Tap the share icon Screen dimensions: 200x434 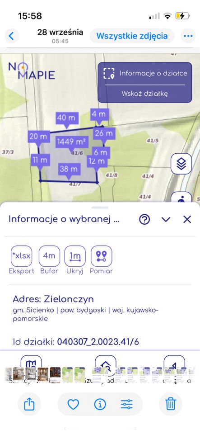click(x=29, y=404)
